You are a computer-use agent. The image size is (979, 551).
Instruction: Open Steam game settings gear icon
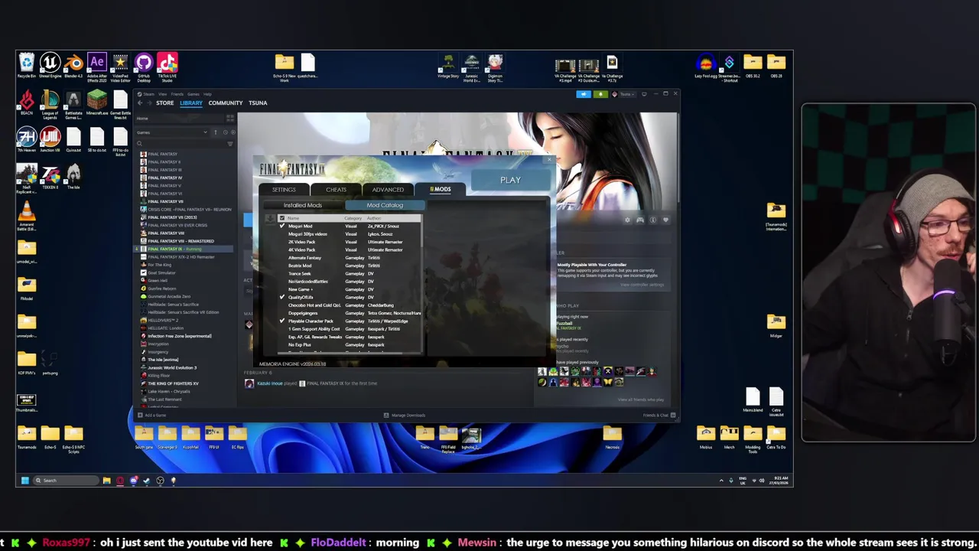pos(627,220)
